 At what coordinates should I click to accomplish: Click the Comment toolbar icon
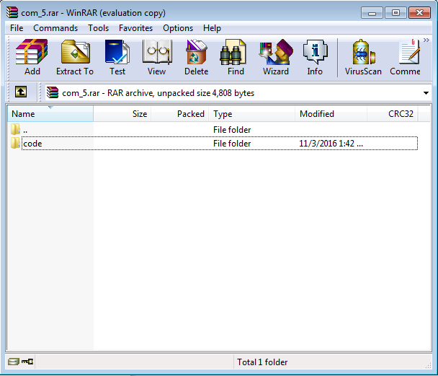click(x=406, y=57)
